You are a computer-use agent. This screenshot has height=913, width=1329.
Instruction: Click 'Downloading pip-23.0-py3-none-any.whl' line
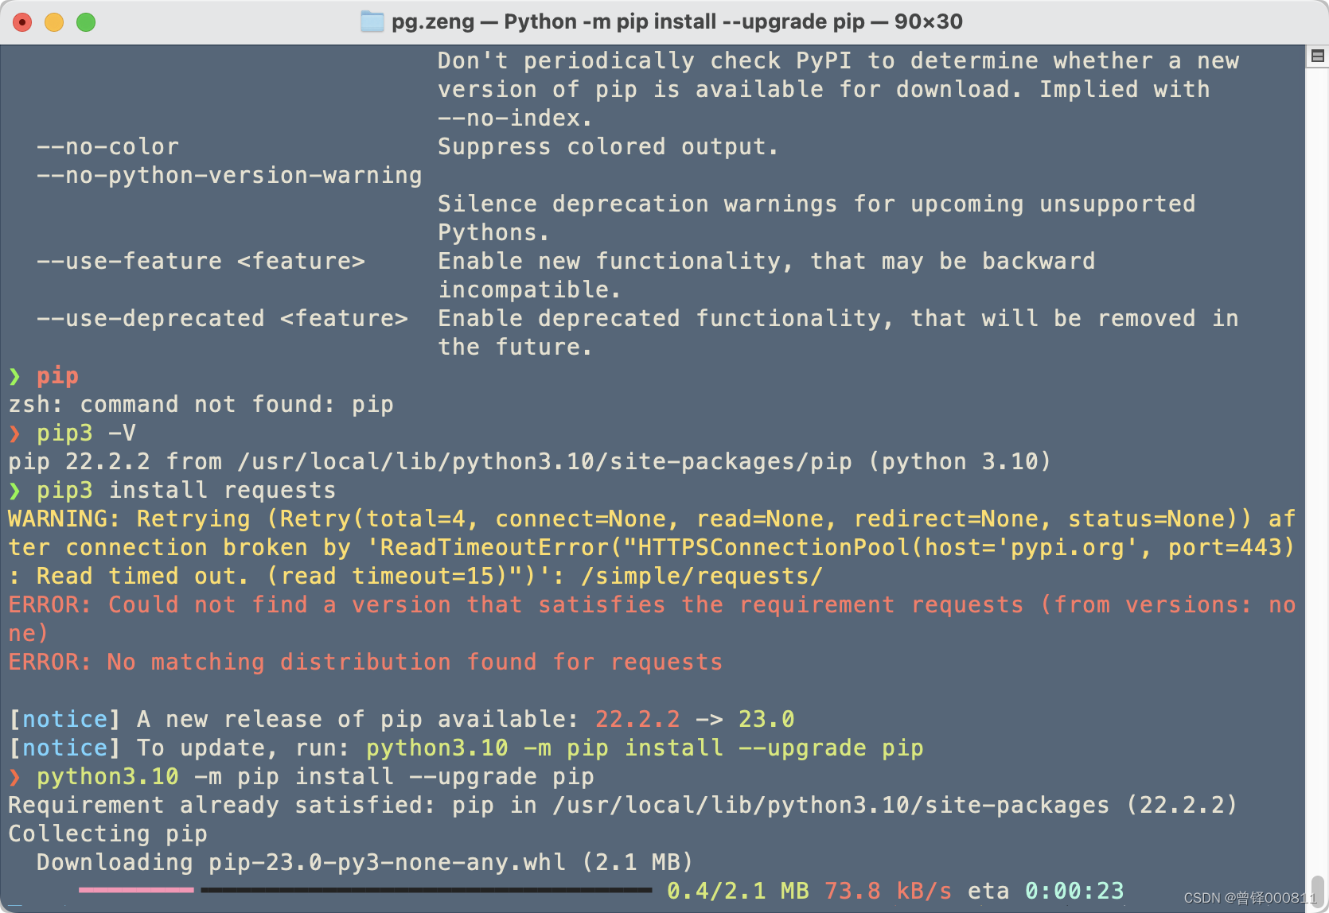[365, 863]
